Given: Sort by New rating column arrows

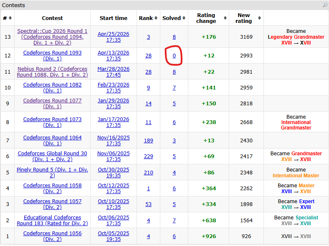Looking at the screenshot, I should (x=259, y=18).
